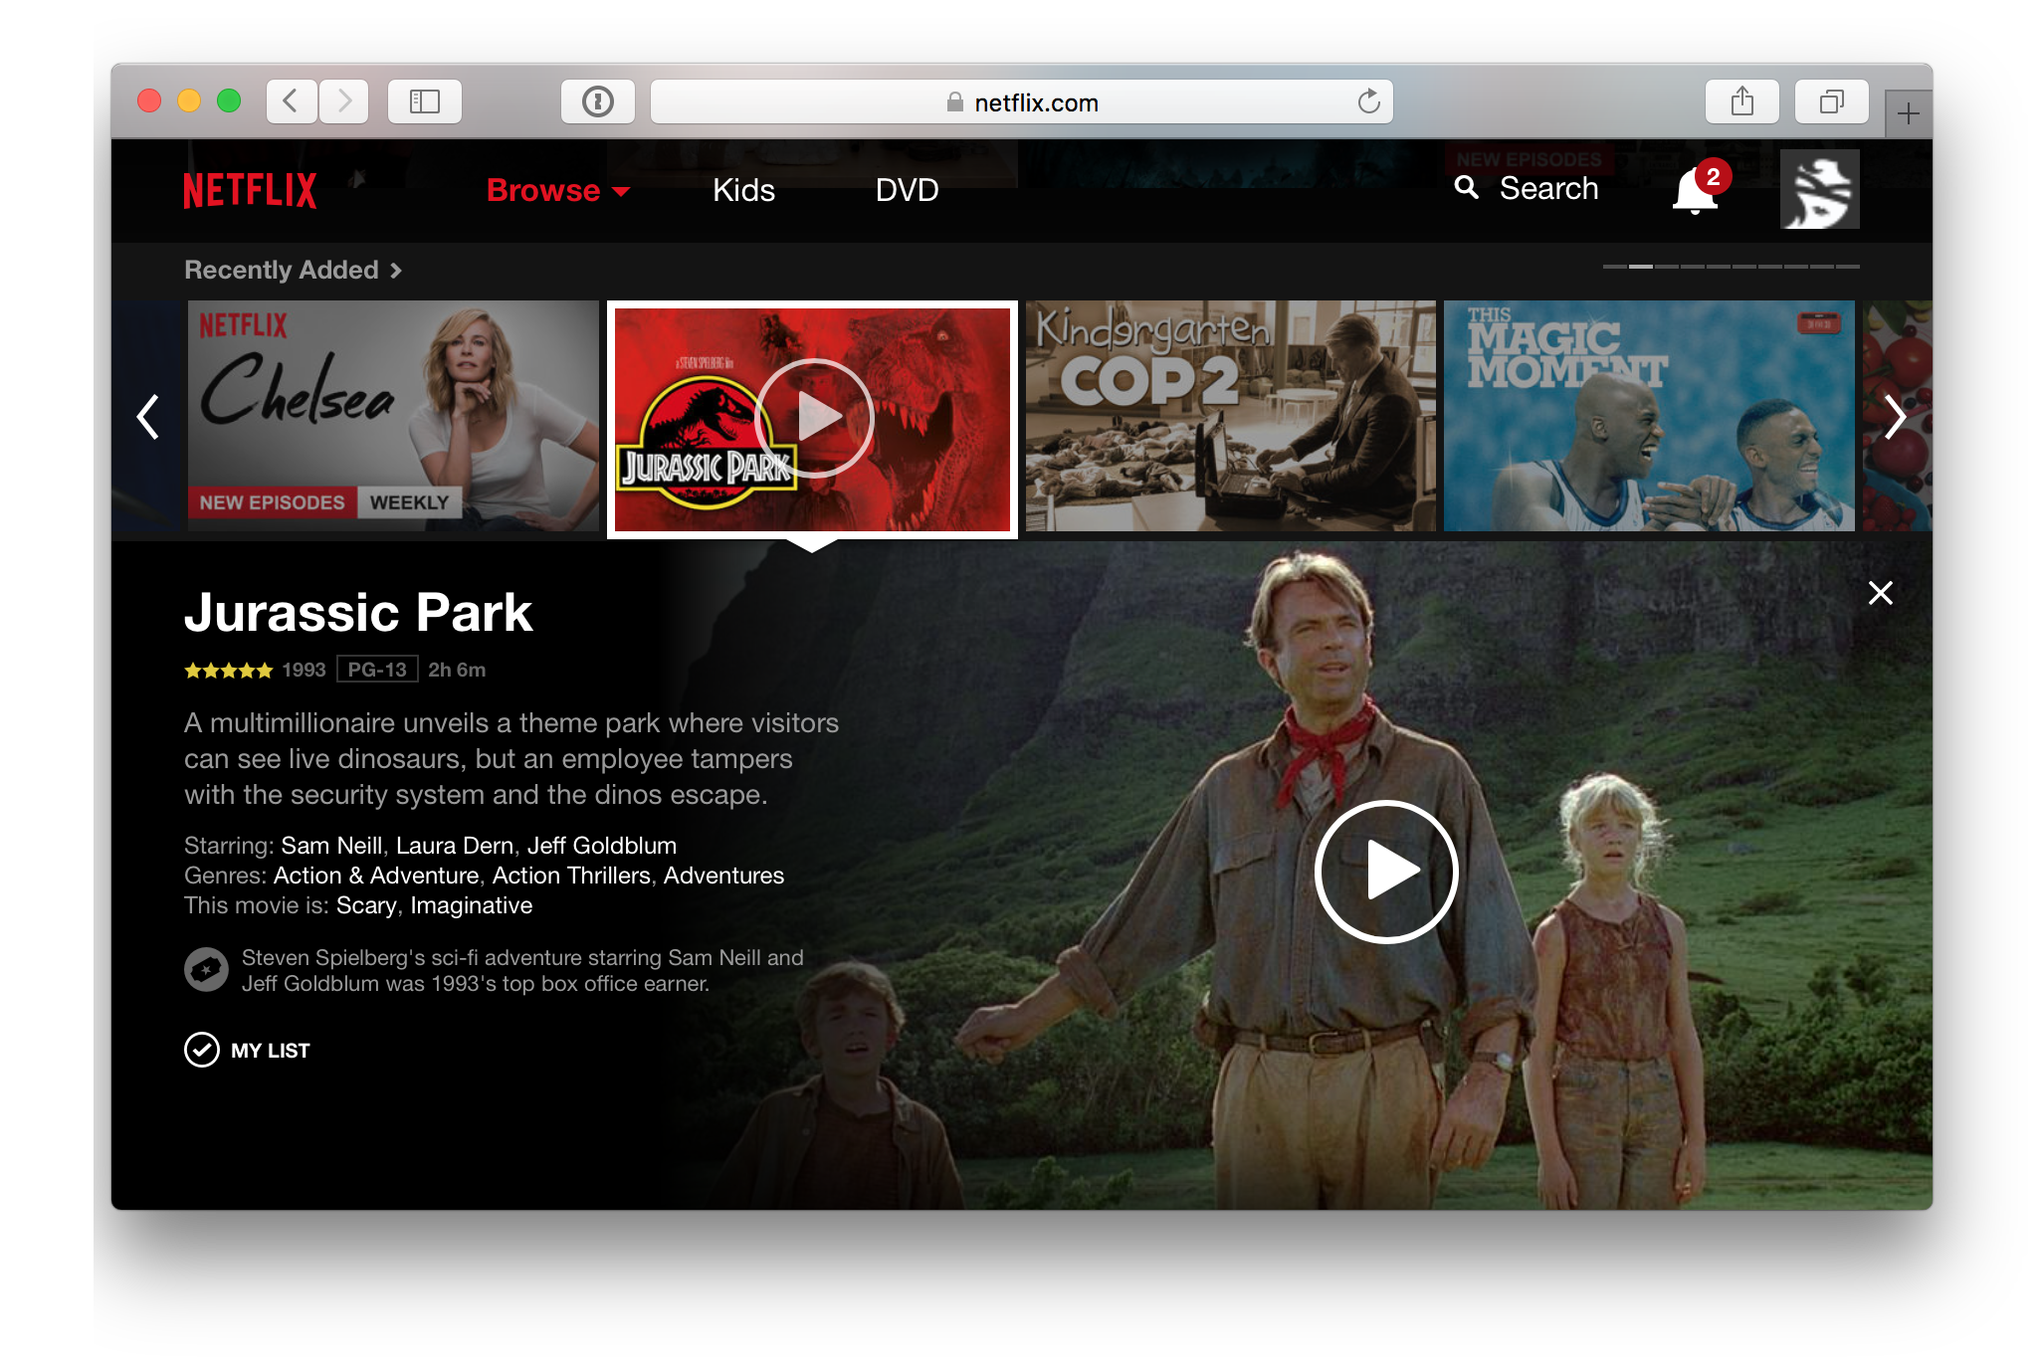Open a new Safari tab

1908,114
